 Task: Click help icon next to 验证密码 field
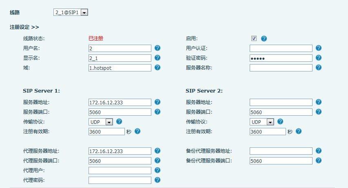click(319, 58)
